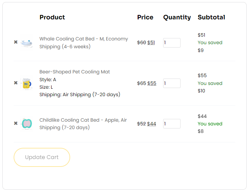Focus the apple bed quantity field
The width and height of the screenshot is (249, 192).
tap(172, 124)
